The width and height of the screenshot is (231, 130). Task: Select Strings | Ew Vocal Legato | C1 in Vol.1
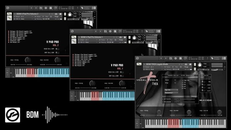click(x=85, y=54)
